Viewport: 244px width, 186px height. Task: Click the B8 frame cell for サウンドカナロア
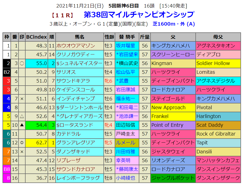pos(7,169)
